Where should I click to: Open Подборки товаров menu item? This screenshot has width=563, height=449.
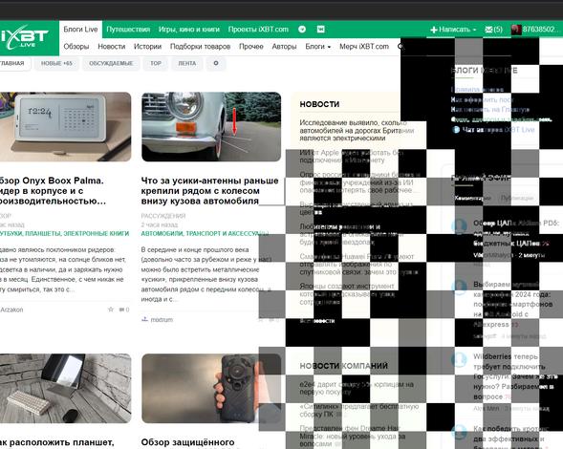point(200,47)
